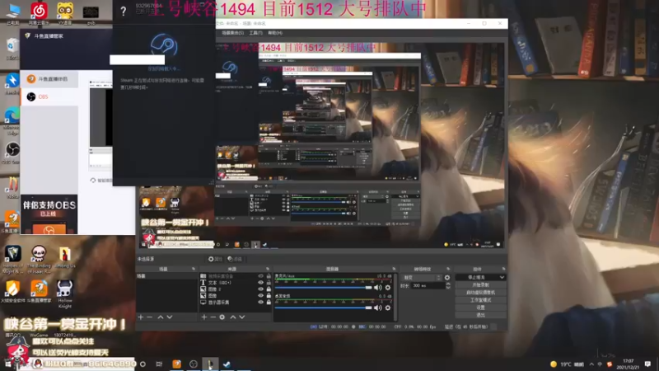
Task: Open 帮助(H) menu in OBS
Action: tap(275, 33)
